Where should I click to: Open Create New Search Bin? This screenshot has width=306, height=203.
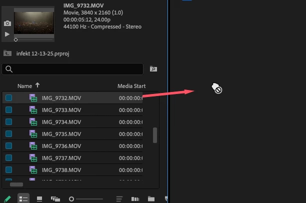click(x=153, y=68)
